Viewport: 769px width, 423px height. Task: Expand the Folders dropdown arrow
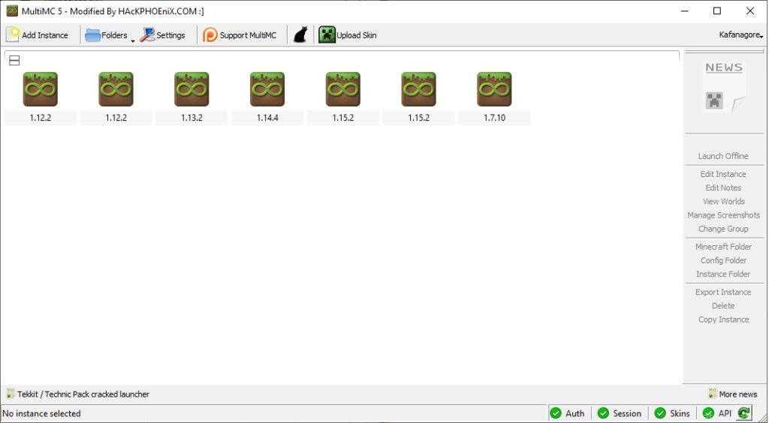point(133,41)
